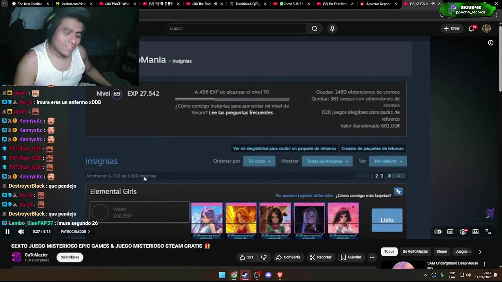Turn on subtitles with captions icon

pyautogui.click(x=450, y=232)
